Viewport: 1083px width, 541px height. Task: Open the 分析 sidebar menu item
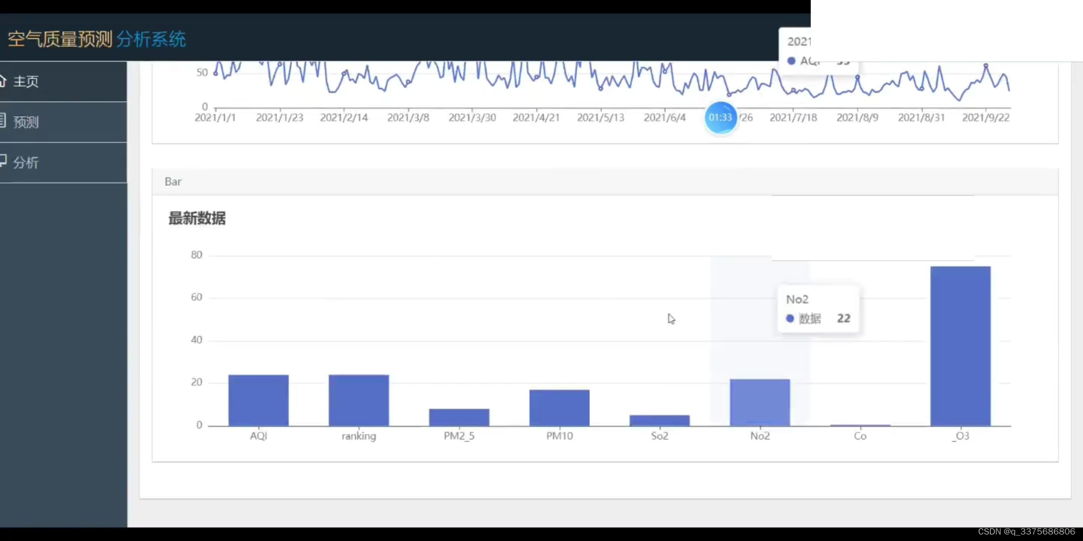pos(26,163)
